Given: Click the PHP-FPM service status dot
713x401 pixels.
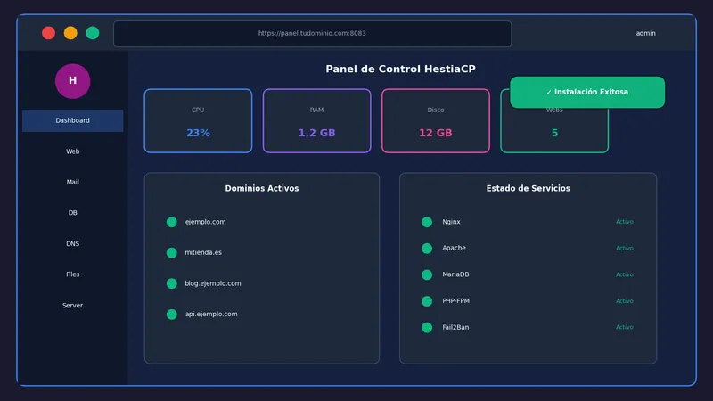Looking at the screenshot, I should 427,301.
